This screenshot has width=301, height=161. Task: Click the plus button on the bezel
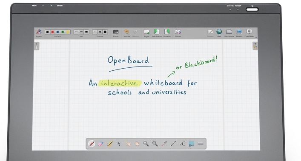coord(51,6)
